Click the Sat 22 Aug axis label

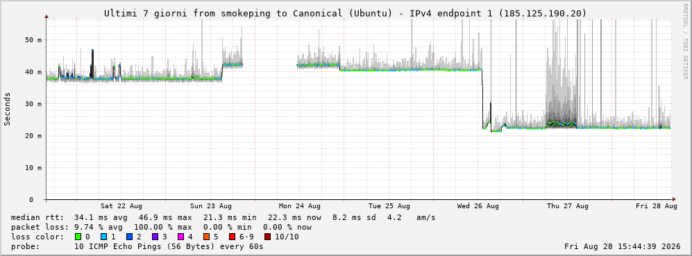pos(121,206)
